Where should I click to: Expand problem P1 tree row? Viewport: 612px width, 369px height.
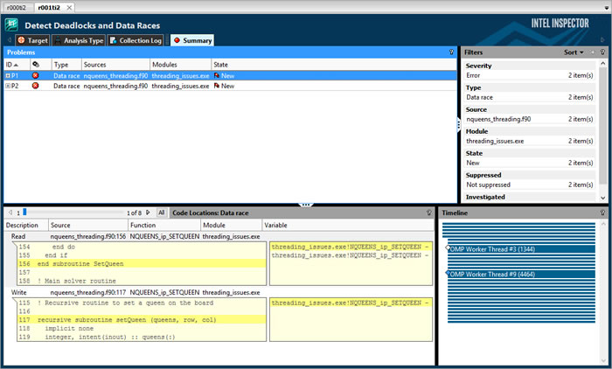point(8,76)
